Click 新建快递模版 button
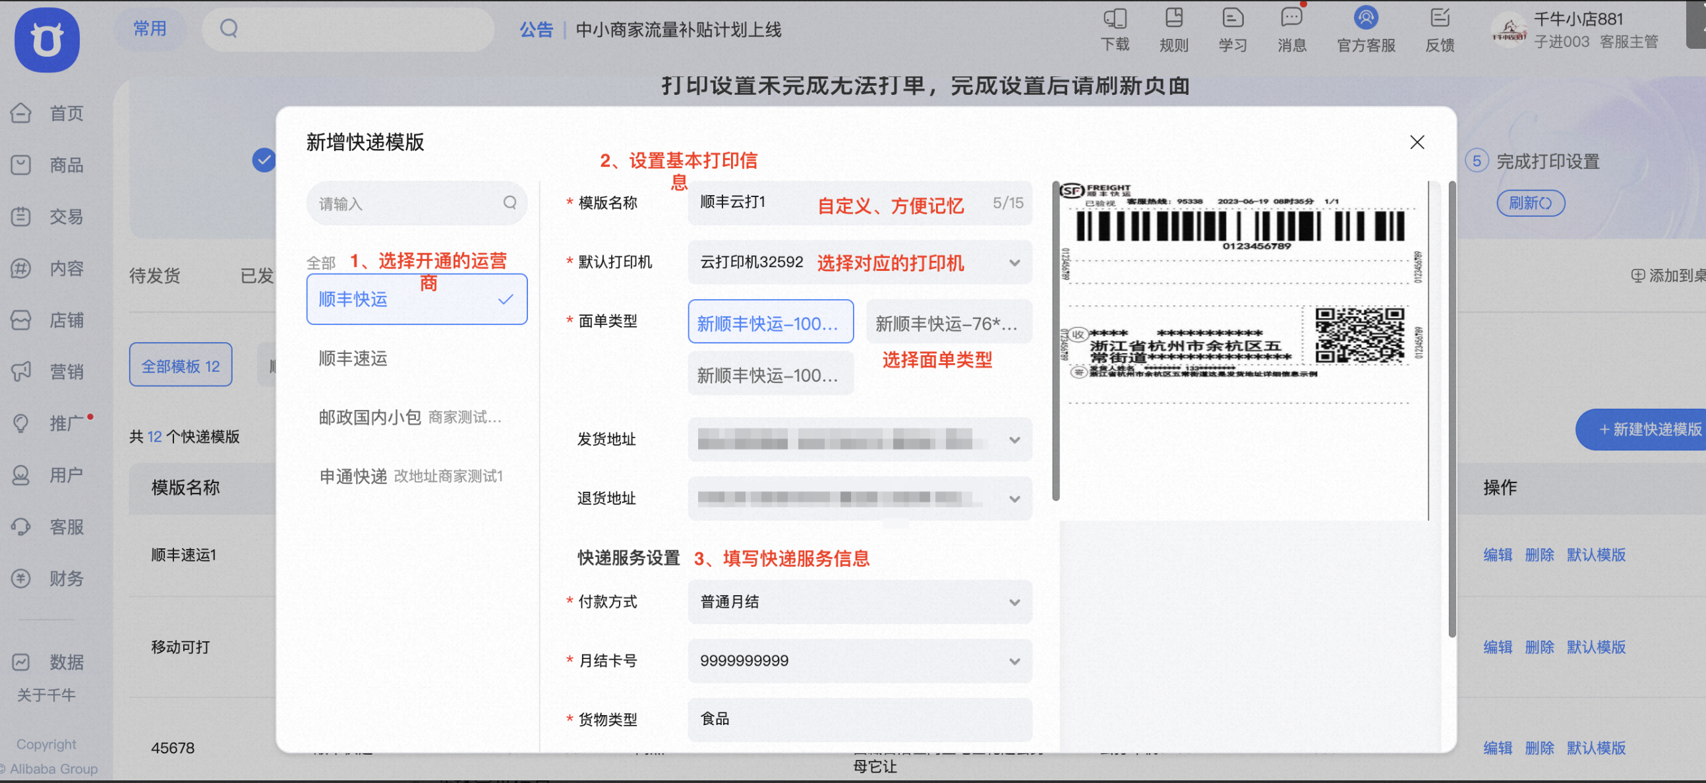 click(1643, 428)
